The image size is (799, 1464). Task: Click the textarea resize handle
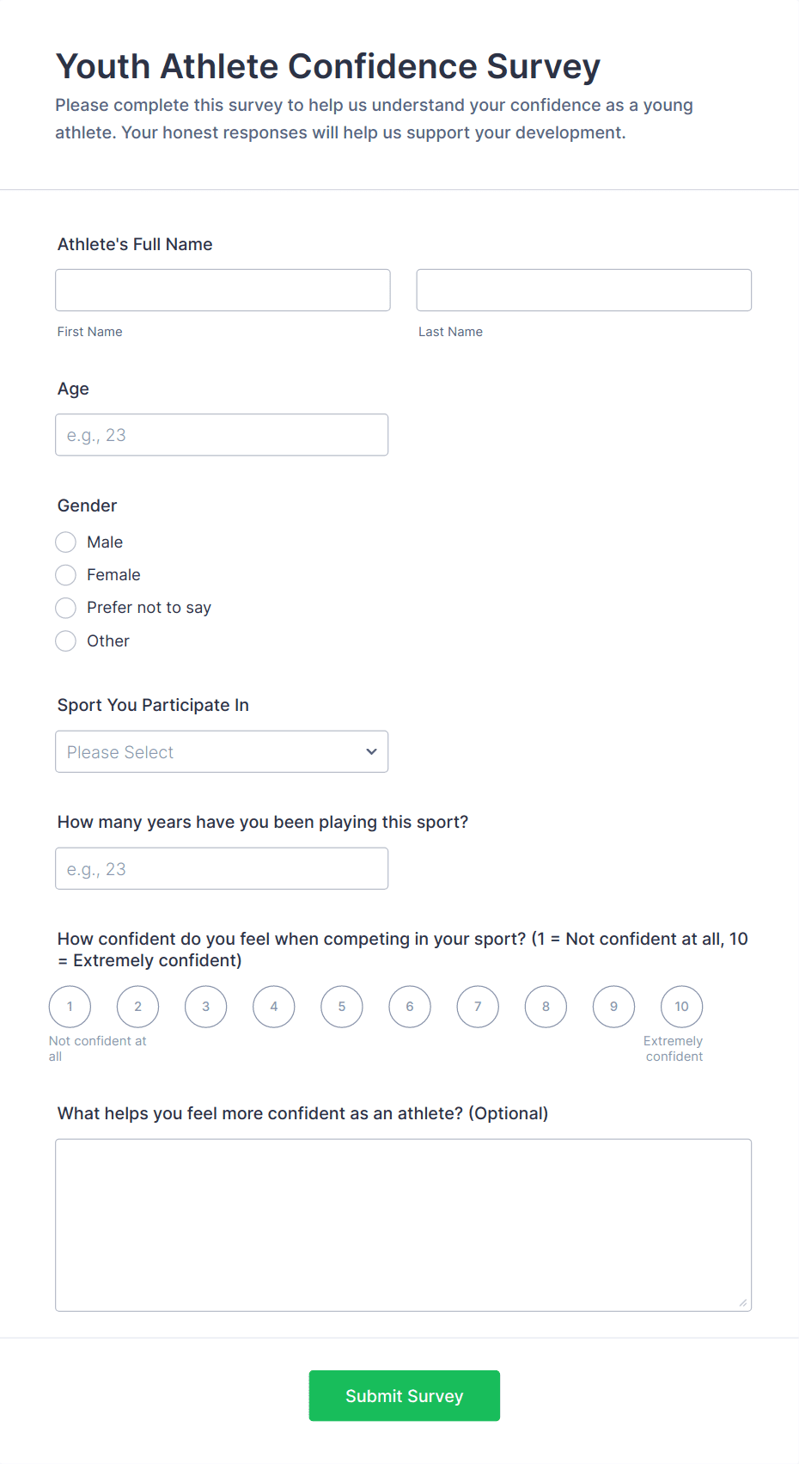click(743, 1303)
